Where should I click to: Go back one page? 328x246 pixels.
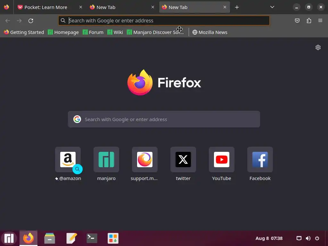(x=8, y=21)
